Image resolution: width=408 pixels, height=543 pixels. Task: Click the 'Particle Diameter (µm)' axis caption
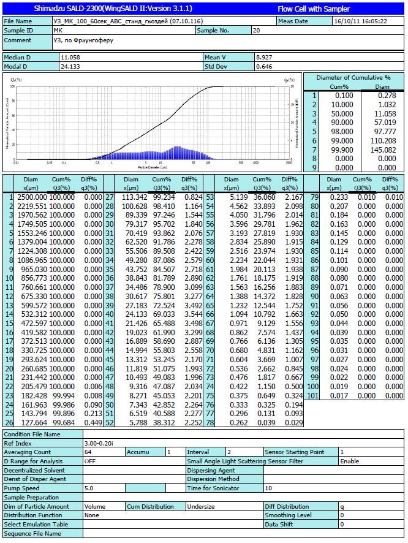(x=153, y=167)
